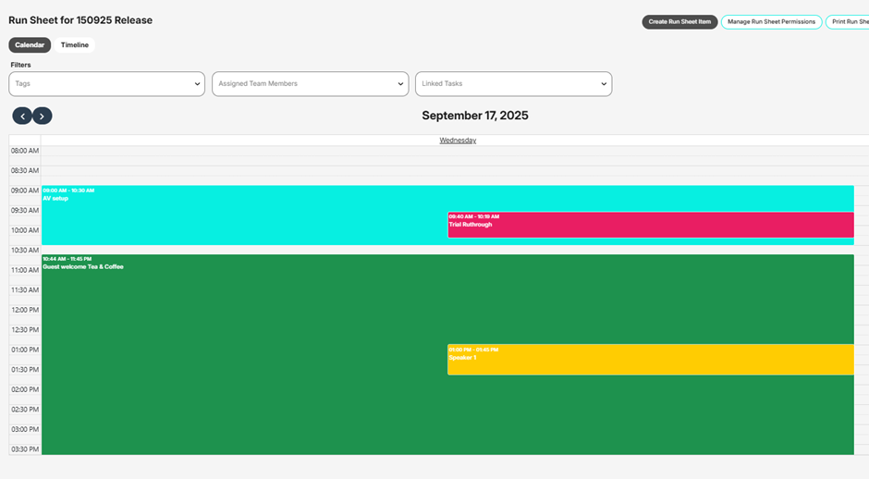Expand Assigned Team Members chevron

pyautogui.click(x=401, y=84)
